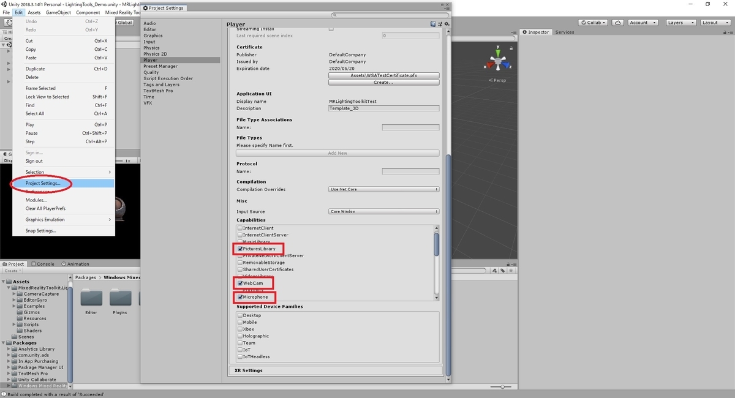
Task: Select TextMesh Pro settings category
Action: tap(158, 91)
